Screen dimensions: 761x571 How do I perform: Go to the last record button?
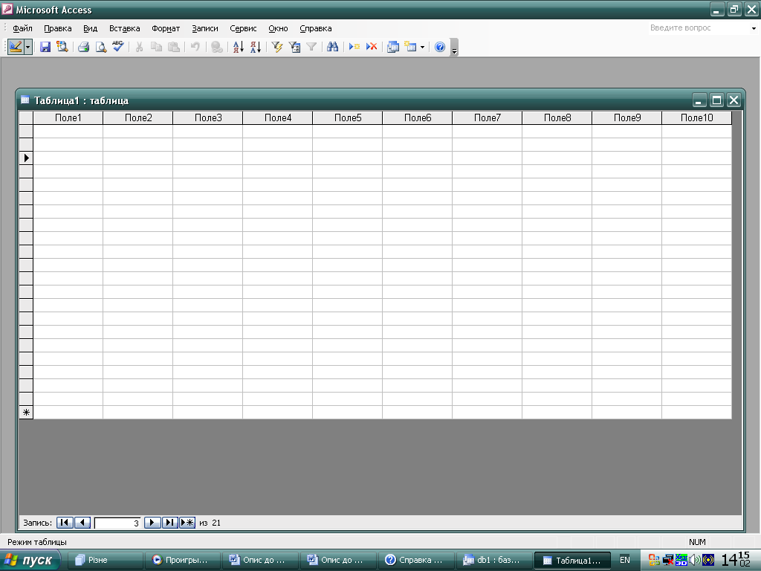(x=170, y=523)
